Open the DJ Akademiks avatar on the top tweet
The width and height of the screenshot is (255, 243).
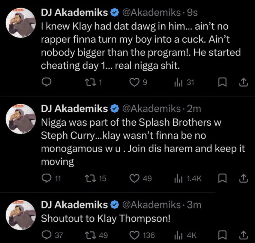(x=21, y=23)
